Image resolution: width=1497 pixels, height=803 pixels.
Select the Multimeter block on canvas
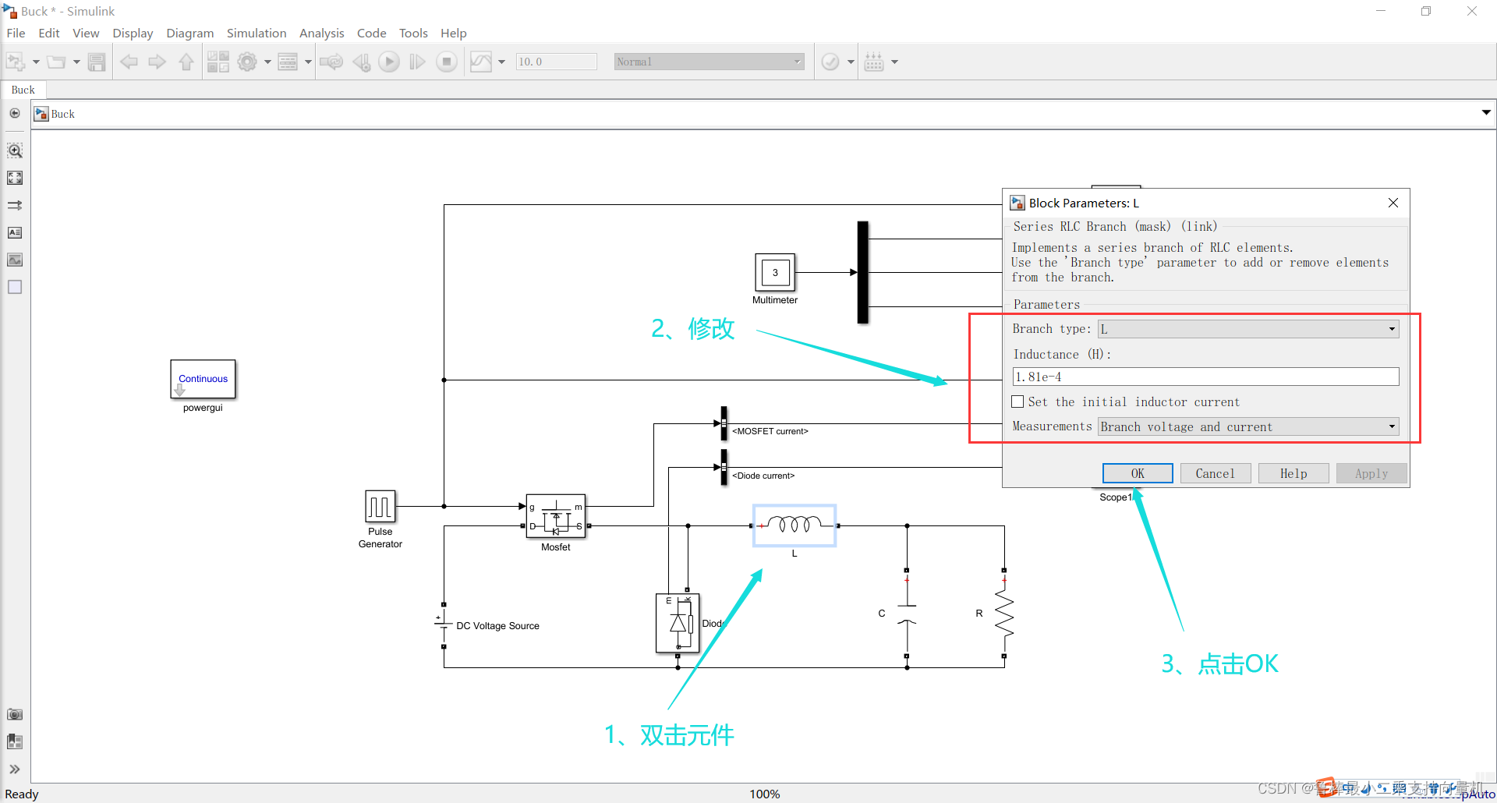(775, 272)
